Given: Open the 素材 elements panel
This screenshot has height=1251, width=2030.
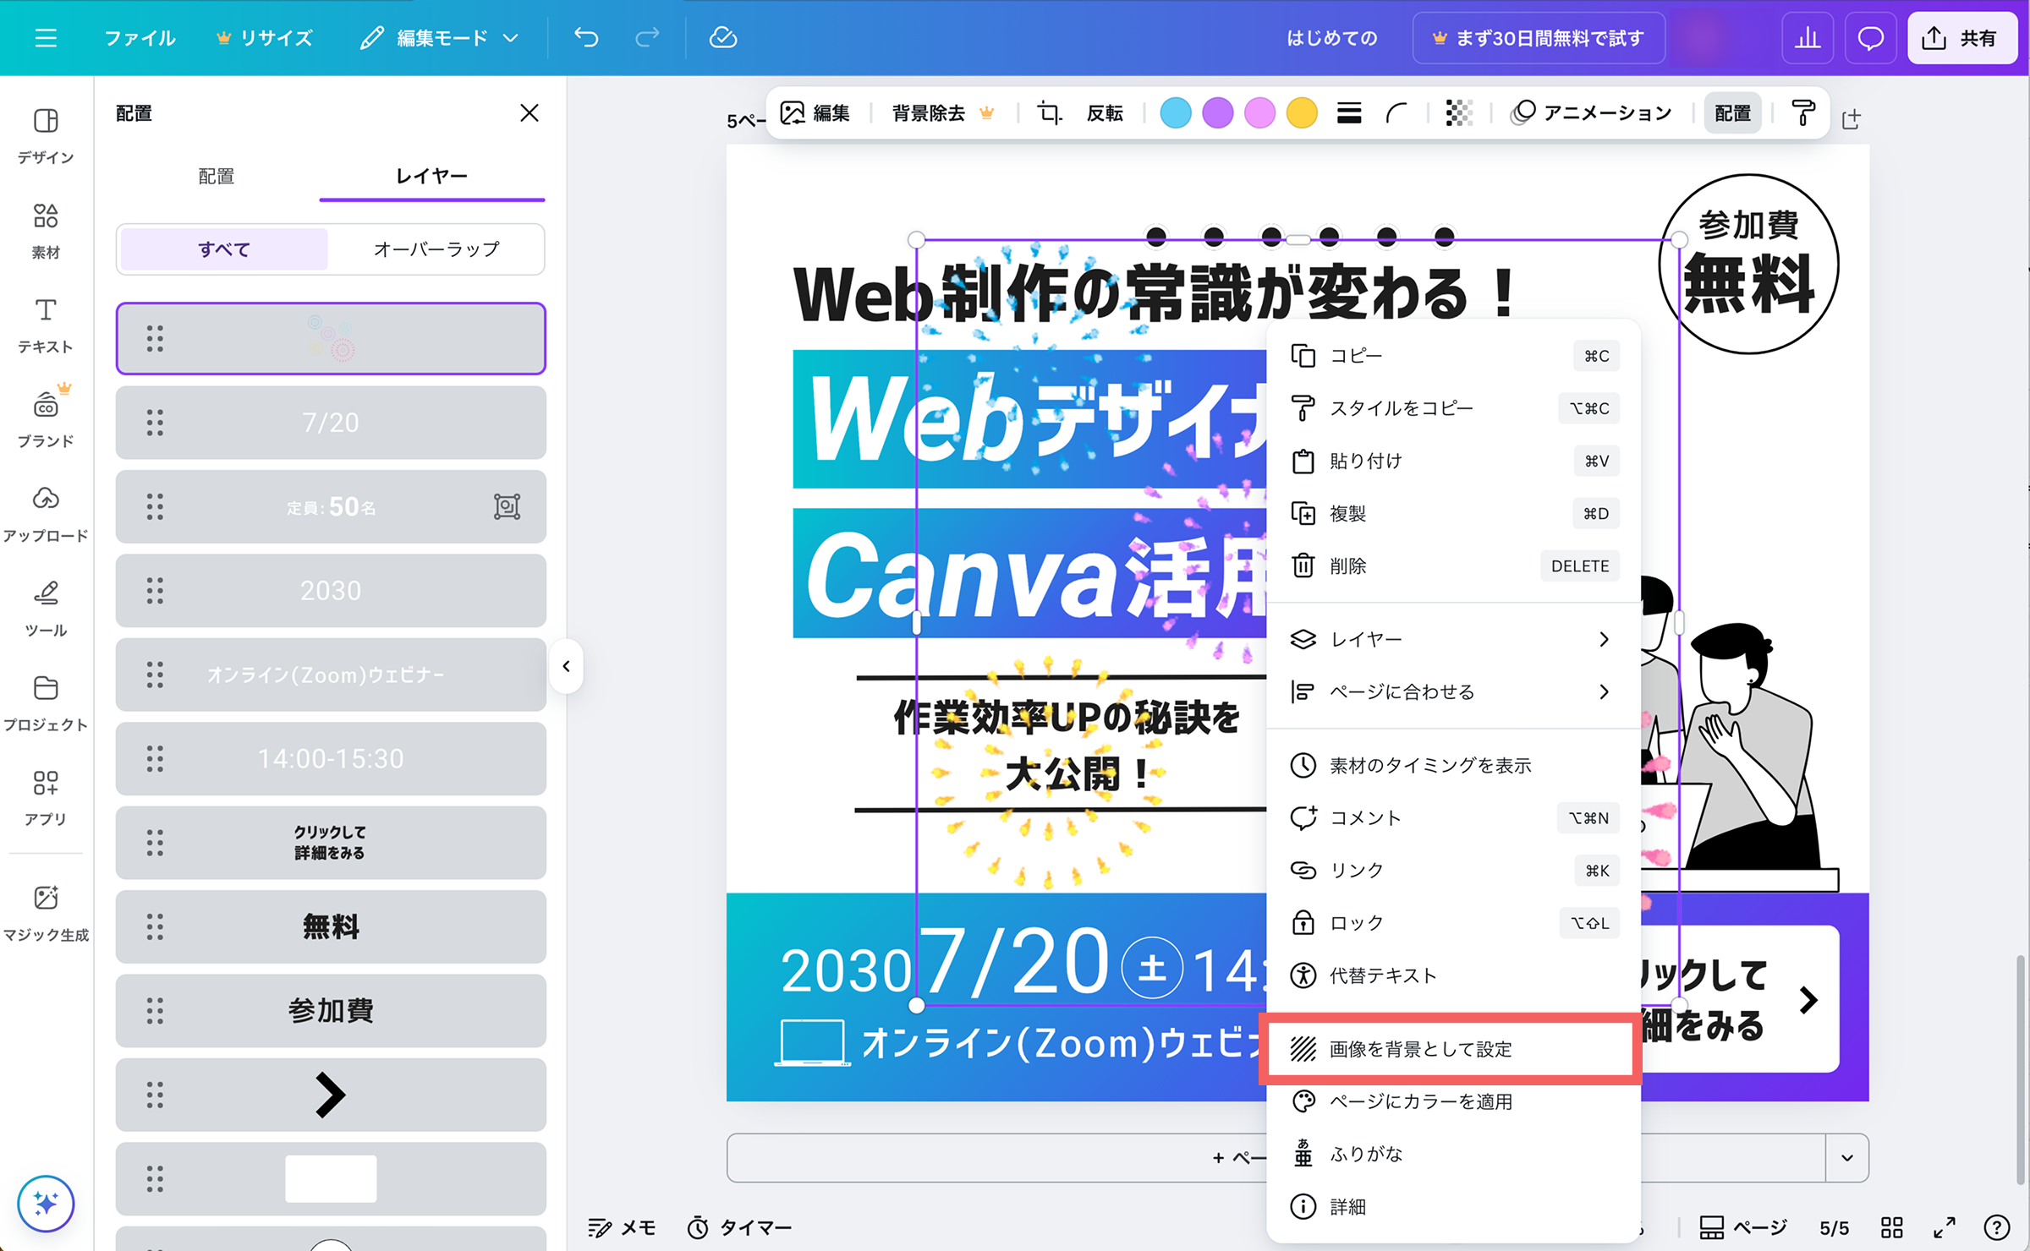Looking at the screenshot, I should tap(46, 231).
